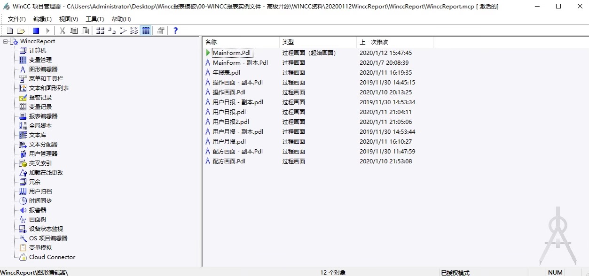Select 全局脚本 in the project tree
The image size is (589, 276).
coord(40,126)
